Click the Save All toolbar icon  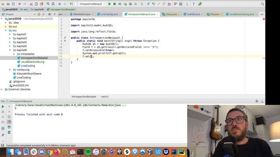click(8, 4)
